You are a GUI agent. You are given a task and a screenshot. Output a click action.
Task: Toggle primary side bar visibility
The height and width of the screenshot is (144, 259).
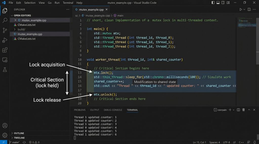coord(213,3)
